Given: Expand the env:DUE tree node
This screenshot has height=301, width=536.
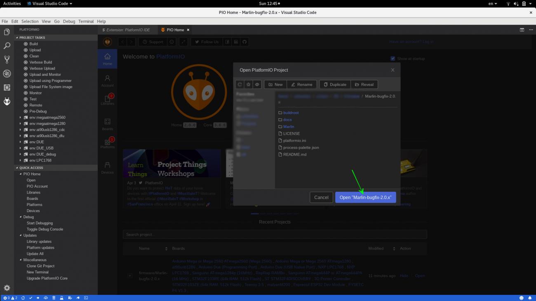Looking at the screenshot, I should click(20, 142).
